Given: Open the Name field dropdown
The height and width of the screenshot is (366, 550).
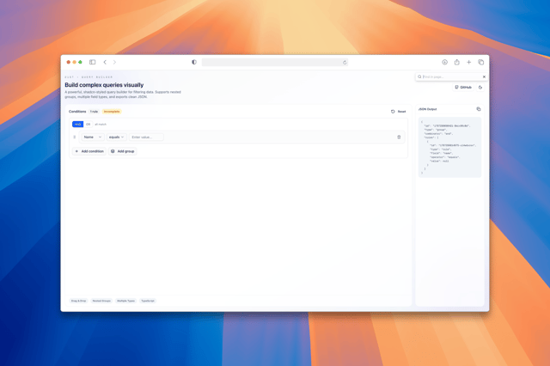Looking at the screenshot, I should click(93, 137).
